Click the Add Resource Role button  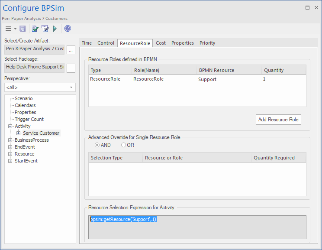tap(278, 120)
